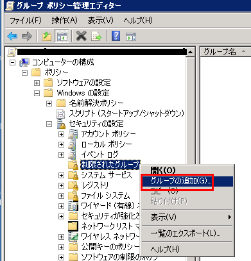
Task: Open the ヘルプ(H) menu in menu bar
Action: (138, 21)
